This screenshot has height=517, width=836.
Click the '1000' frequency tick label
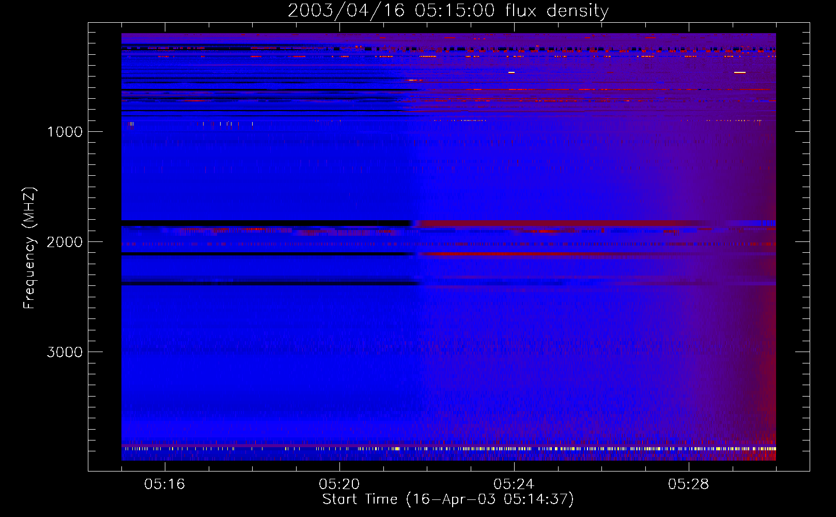[x=65, y=132]
